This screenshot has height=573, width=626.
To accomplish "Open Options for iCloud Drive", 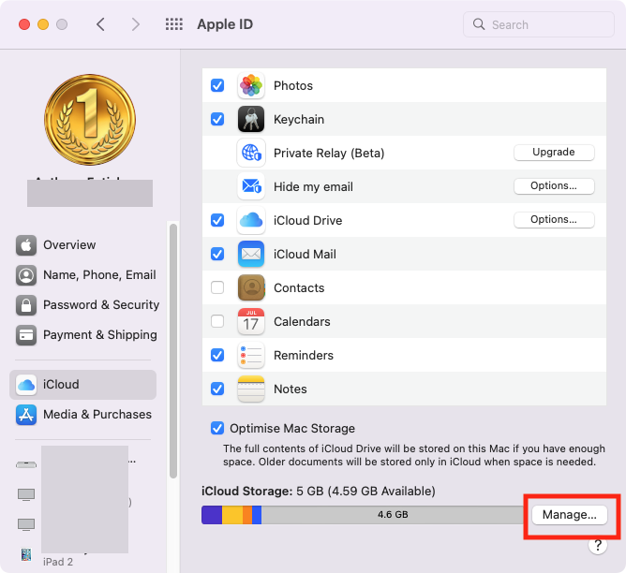I will [x=554, y=220].
